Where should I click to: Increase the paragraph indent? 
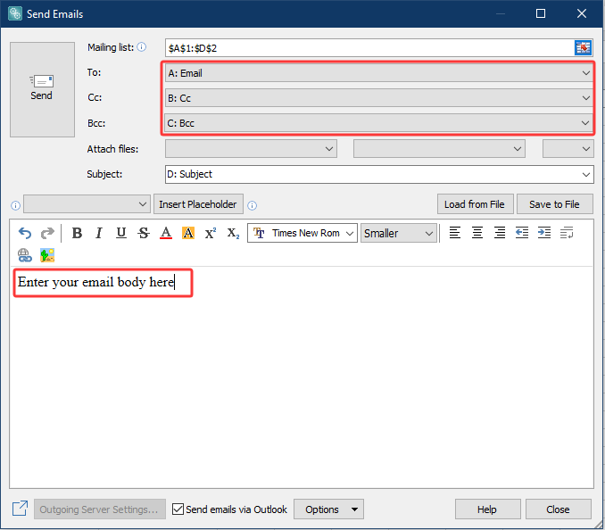(544, 233)
